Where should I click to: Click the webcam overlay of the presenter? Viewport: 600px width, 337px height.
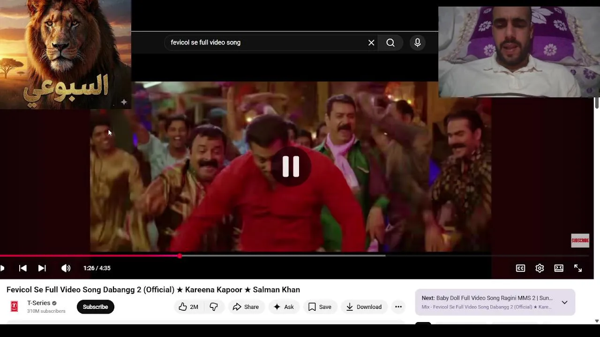point(519,52)
